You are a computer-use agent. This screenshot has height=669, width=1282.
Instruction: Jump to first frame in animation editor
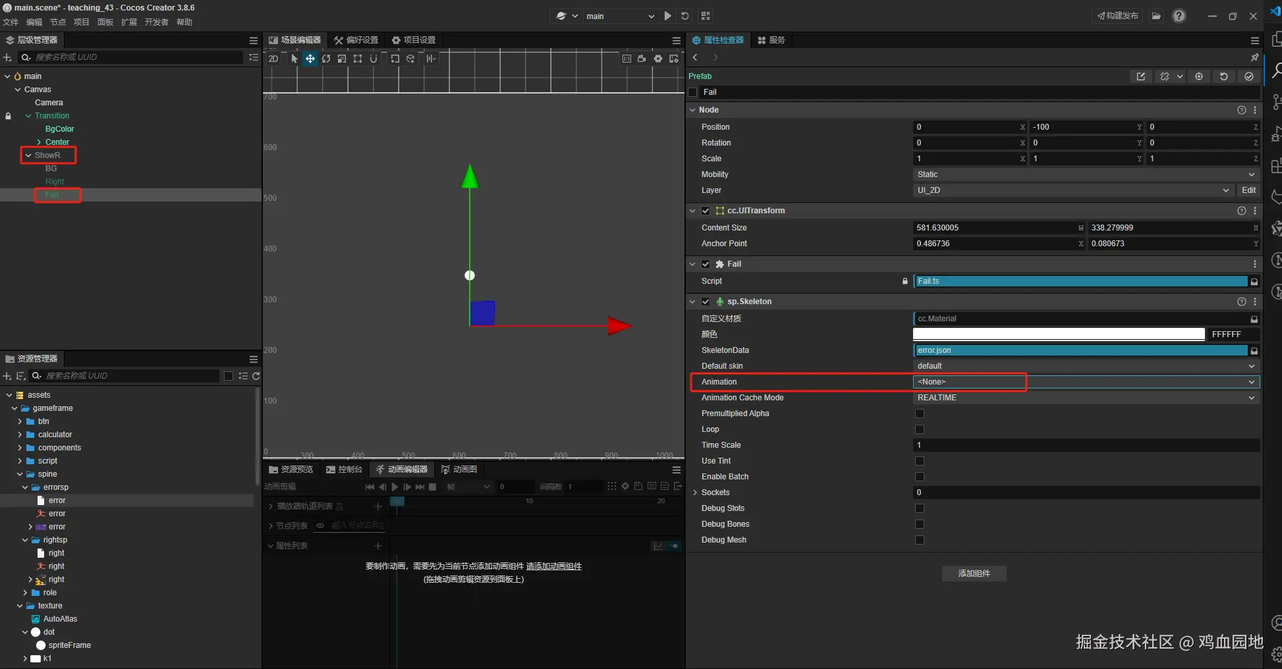(x=370, y=487)
